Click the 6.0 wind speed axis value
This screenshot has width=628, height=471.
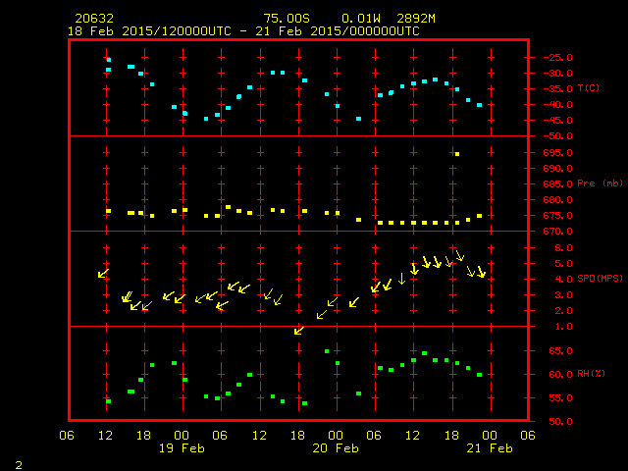pyautogui.click(x=563, y=248)
